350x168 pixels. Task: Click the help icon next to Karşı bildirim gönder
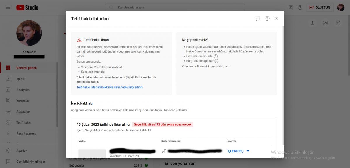[x=216, y=61]
